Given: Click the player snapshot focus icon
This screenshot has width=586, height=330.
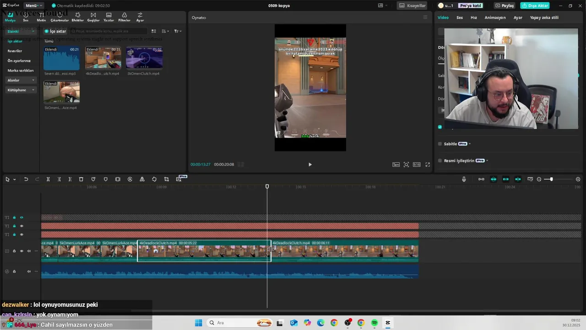Looking at the screenshot, I should coord(406,165).
